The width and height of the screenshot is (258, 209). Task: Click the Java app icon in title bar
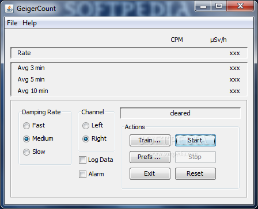pos(9,9)
